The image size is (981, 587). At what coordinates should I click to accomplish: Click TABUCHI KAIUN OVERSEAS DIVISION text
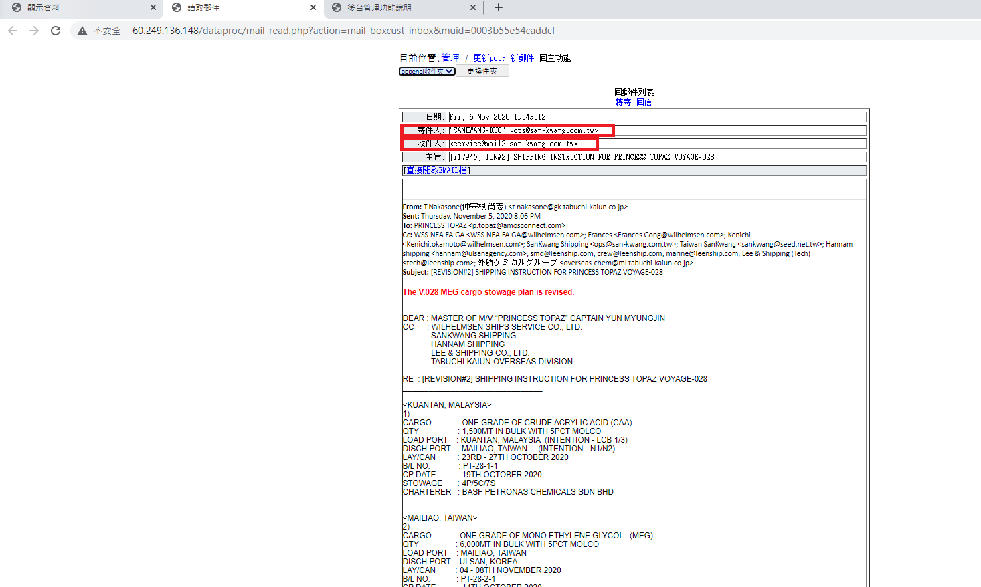pyautogui.click(x=502, y=362)
